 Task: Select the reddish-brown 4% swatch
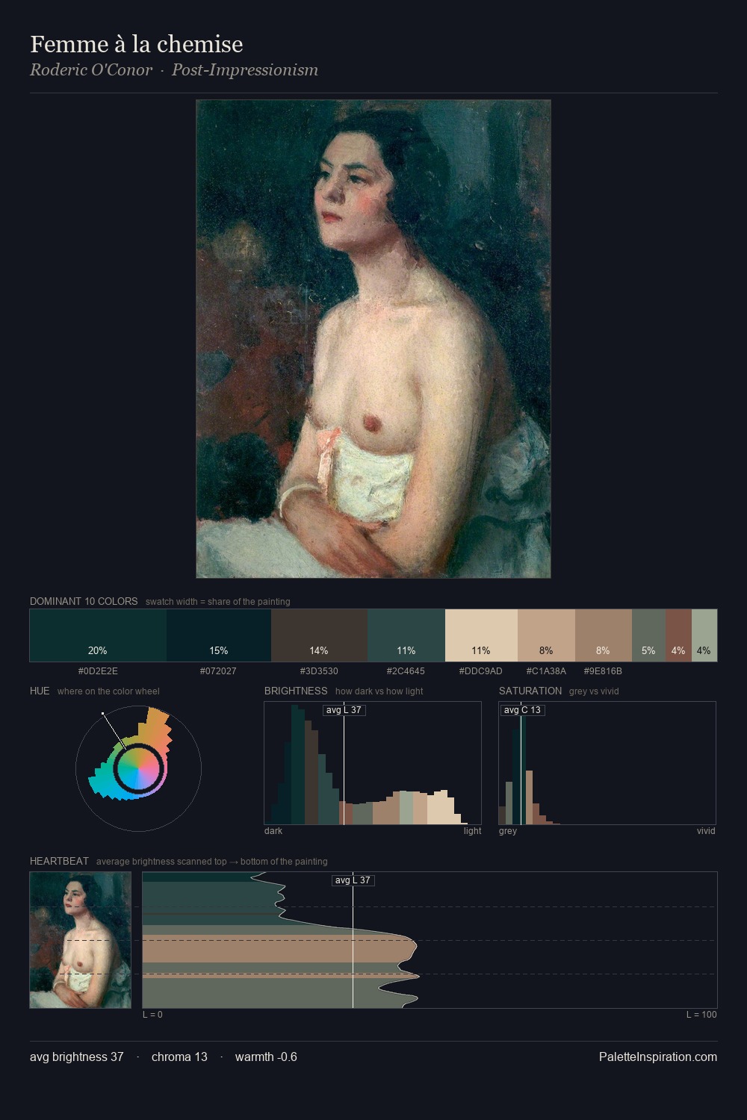coord(678,635)
